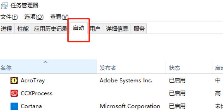Switch to the 性能 tab
Screen dimensions: 223x111
(23, 29)
